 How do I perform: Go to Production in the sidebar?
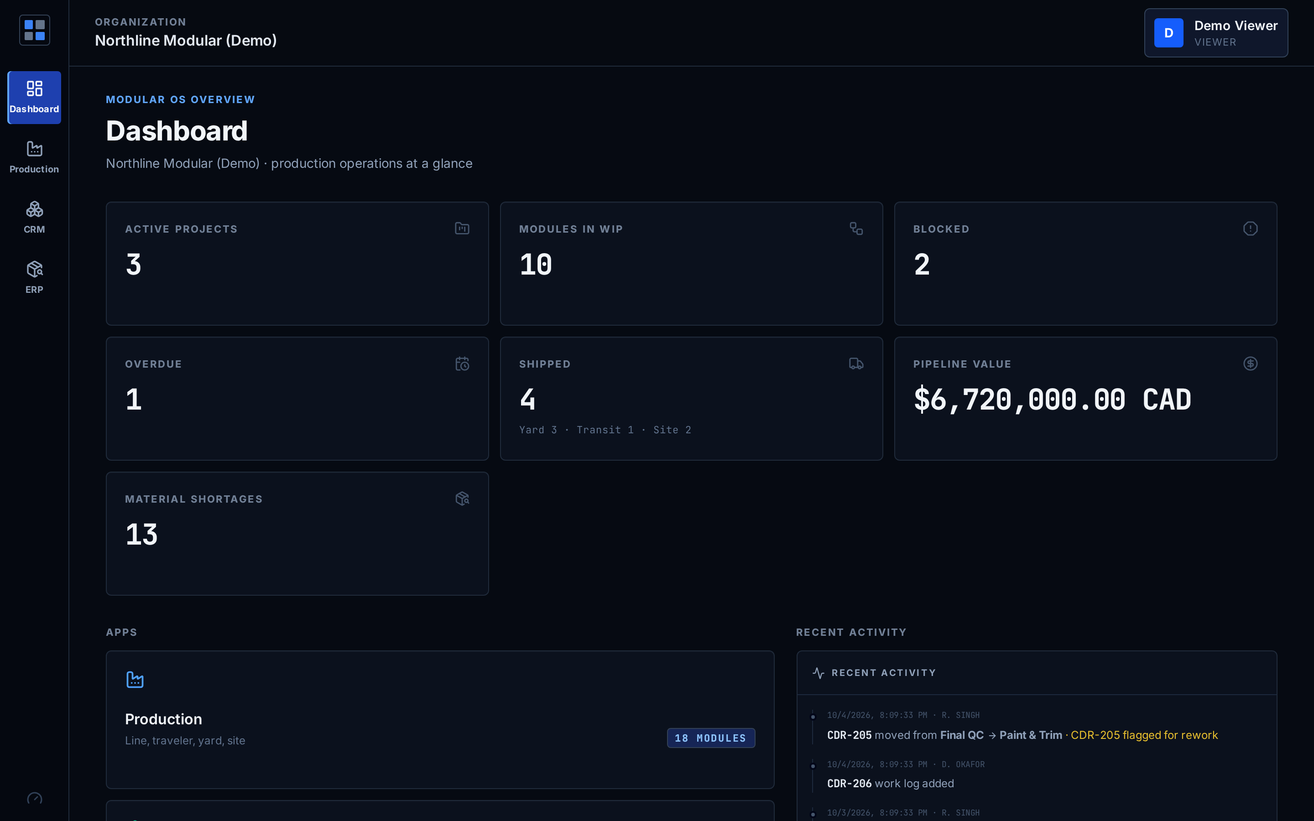click(x=34, y=158)
